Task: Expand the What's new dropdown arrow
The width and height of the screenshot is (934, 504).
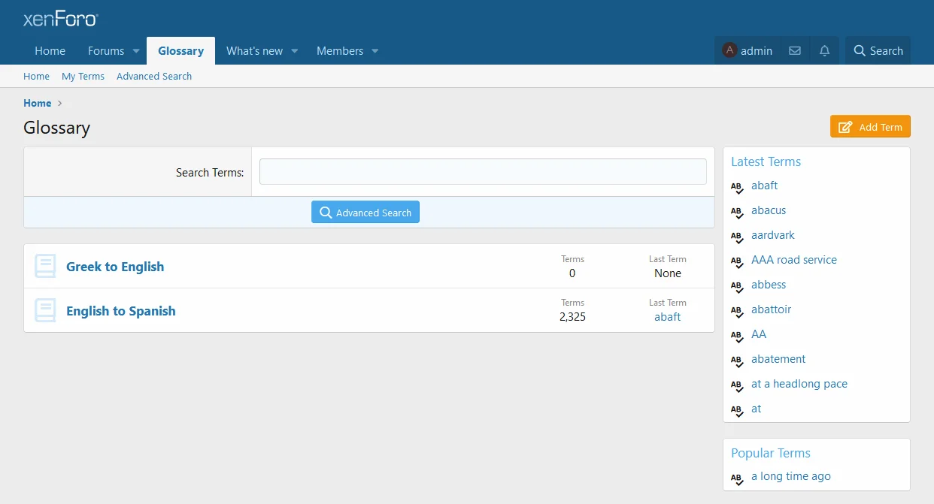Action: [295, 51]
